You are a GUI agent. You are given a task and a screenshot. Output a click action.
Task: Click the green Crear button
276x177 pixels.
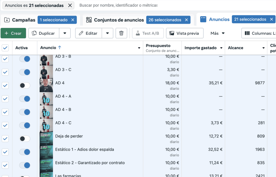[x=13, y=33]
